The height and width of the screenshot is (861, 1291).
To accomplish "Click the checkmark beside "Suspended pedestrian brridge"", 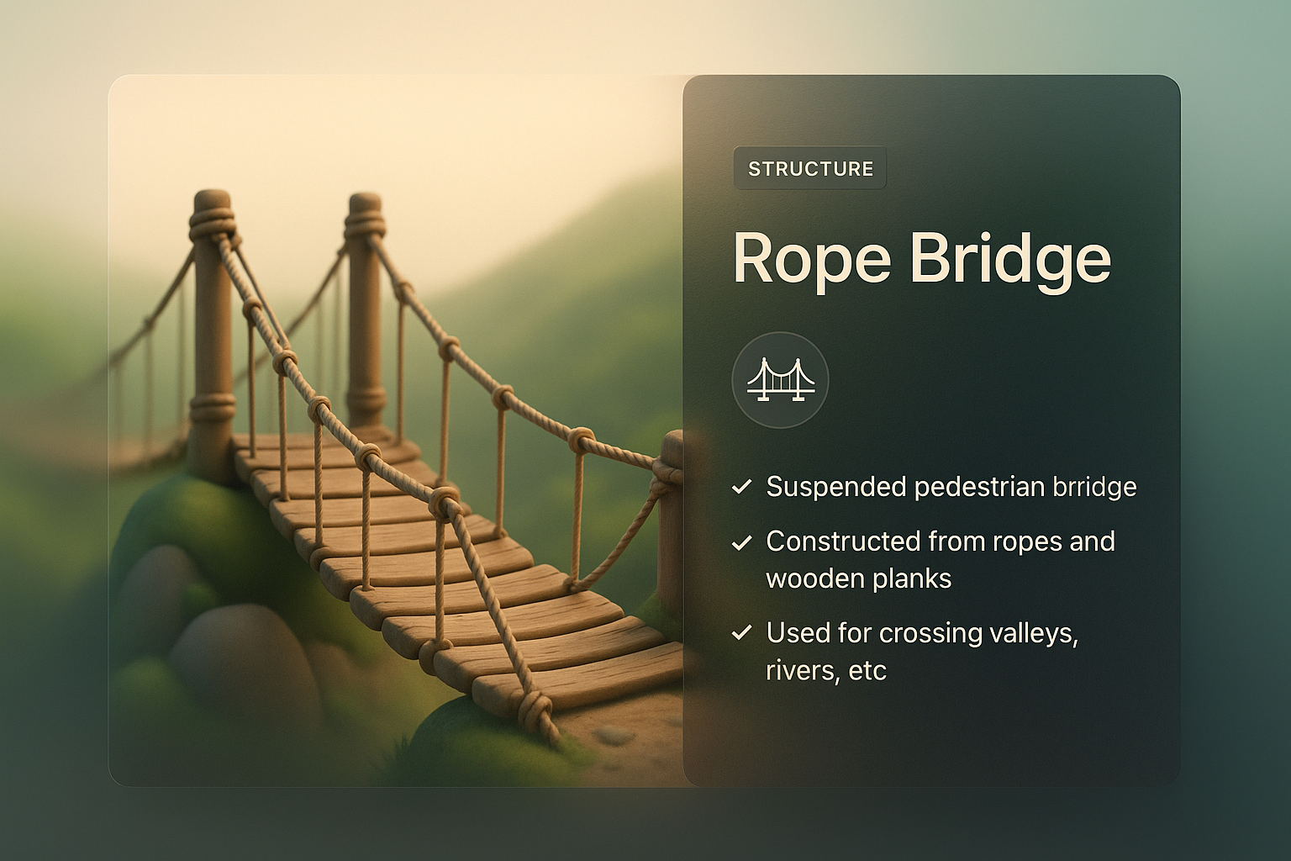I will (741, 487).
